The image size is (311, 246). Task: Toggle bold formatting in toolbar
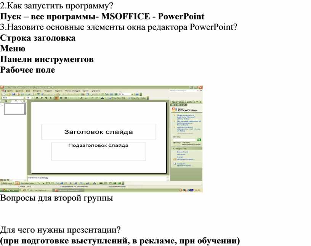point(36,98)
